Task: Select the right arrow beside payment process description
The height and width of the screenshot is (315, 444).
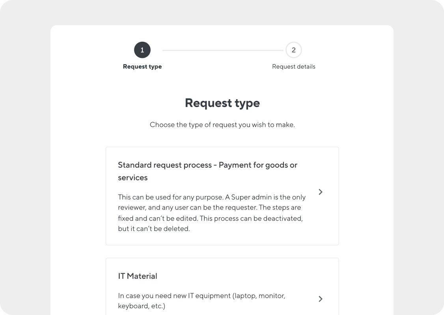Action: tap(320, 192)
